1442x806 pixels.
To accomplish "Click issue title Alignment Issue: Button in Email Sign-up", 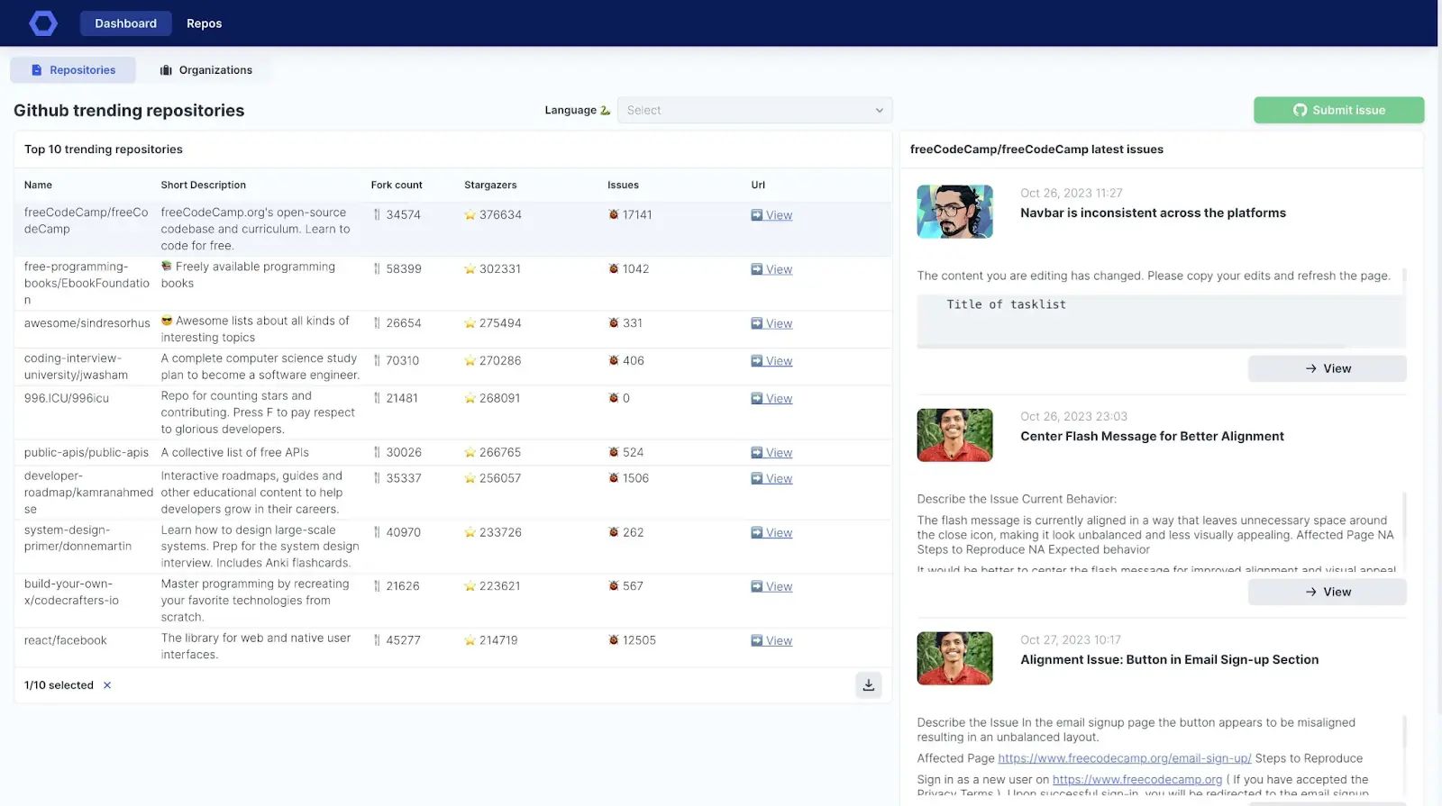I will [1169, 660].
